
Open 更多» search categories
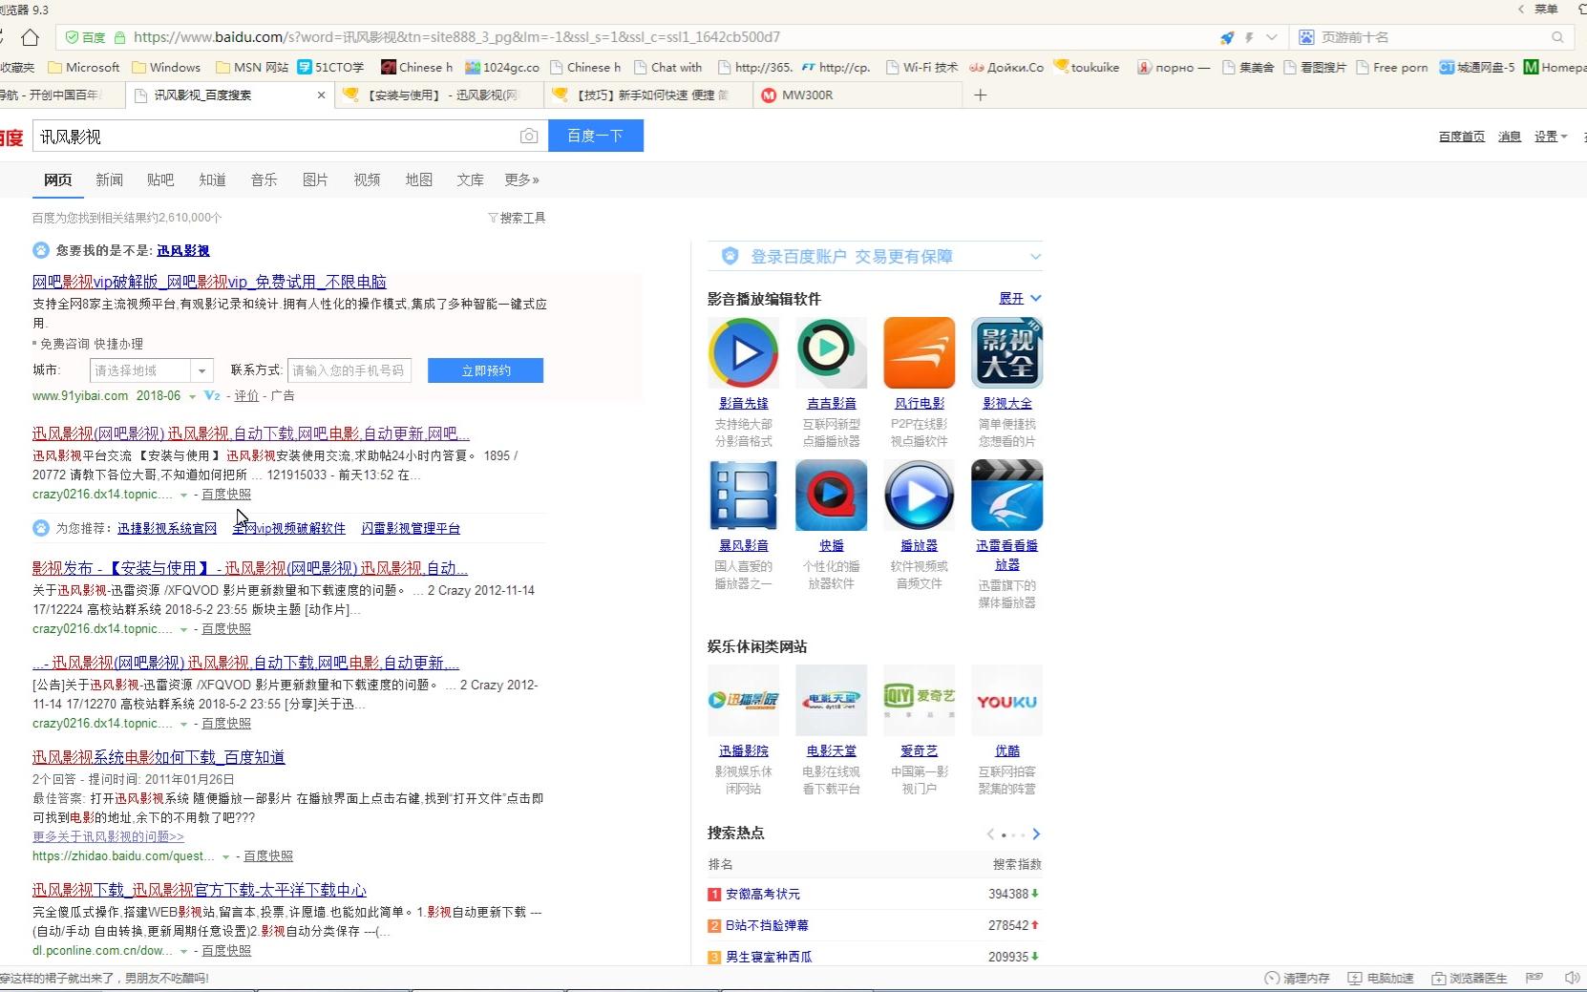(521, 179)
